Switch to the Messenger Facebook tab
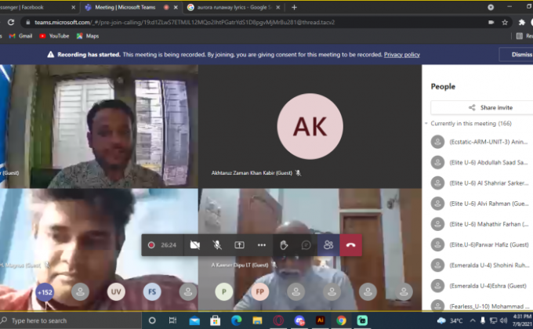The image size is (533, 329). (35, 7)
